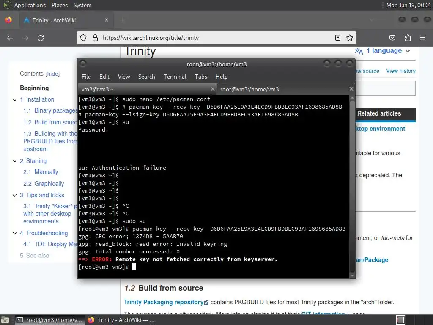
Task: Open the Firefox hamburger application menu
Action: (423, 38)
